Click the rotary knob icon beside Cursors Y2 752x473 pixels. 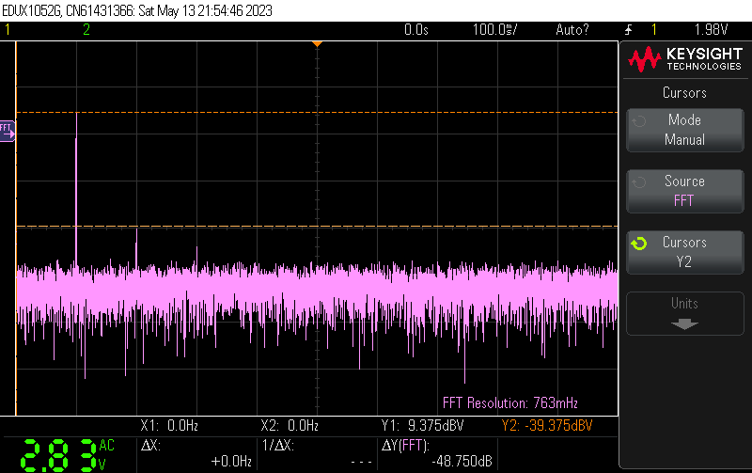click(x=639, y=244)
